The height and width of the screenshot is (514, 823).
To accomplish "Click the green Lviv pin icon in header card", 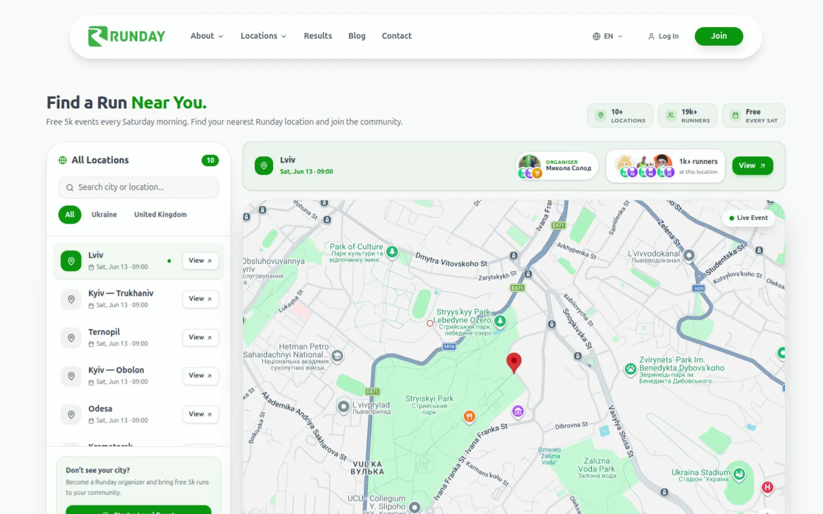I will pos(264,166).
